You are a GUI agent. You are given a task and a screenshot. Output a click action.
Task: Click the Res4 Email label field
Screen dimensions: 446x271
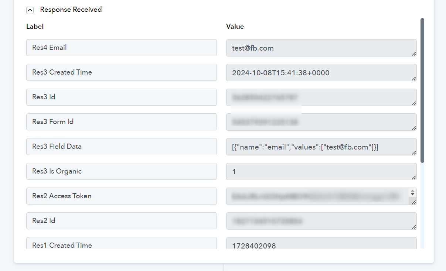click(x=122, y=48)
